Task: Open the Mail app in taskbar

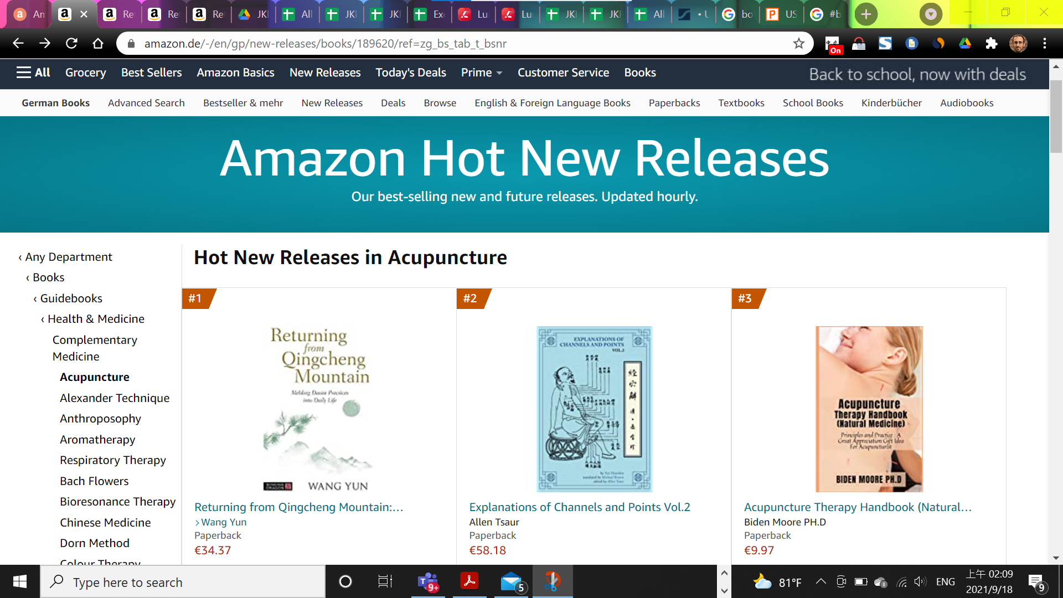Action: (512, 582)
